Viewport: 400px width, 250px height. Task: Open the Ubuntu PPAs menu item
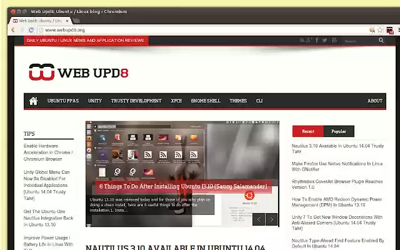(x=63, y=101)
